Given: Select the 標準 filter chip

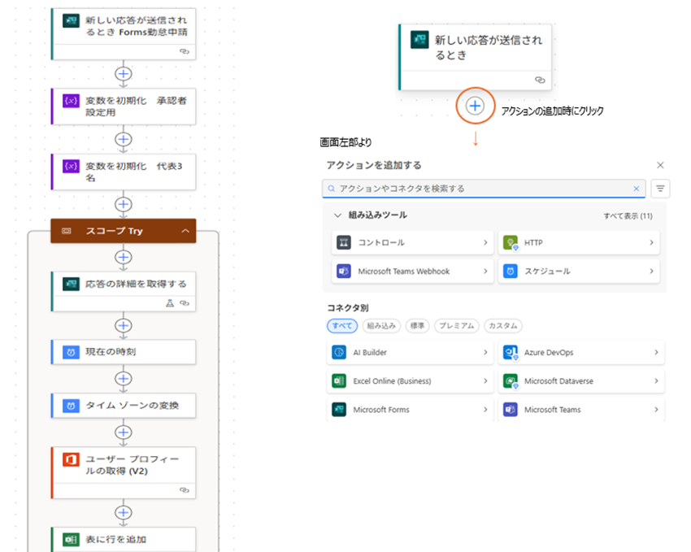Looking at the screenshot, I should click(417, 326).
